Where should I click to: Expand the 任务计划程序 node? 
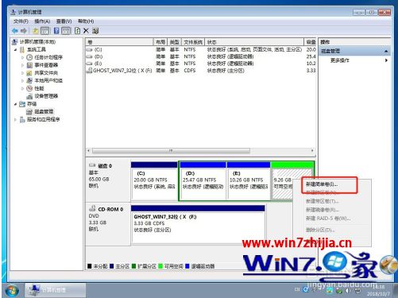click(22, 57)
